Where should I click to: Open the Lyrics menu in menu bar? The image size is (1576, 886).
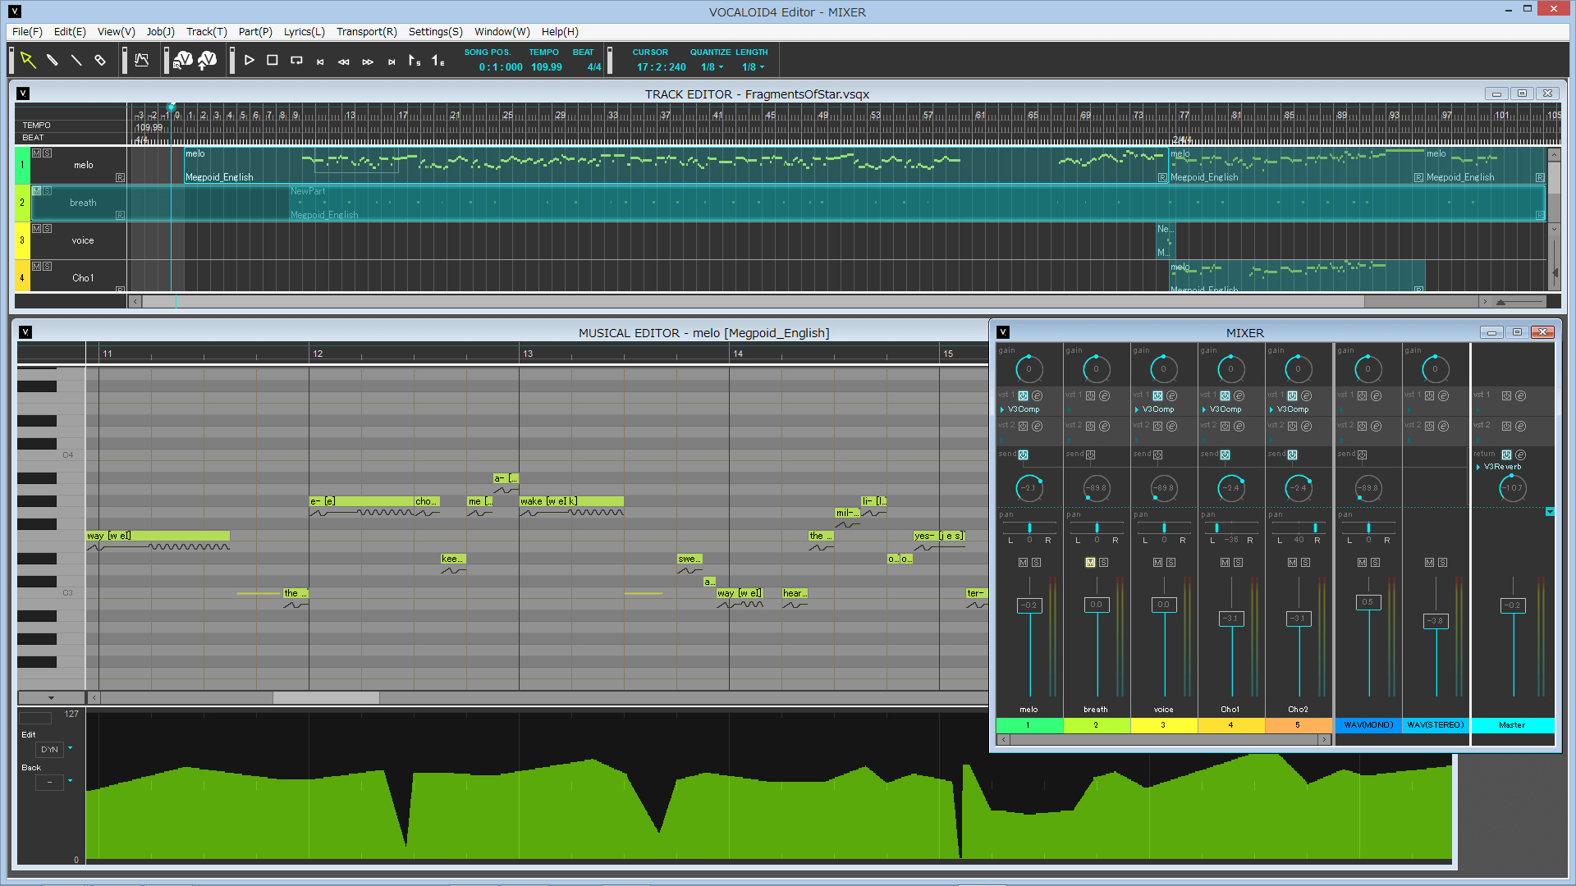(x=305, y=31)
